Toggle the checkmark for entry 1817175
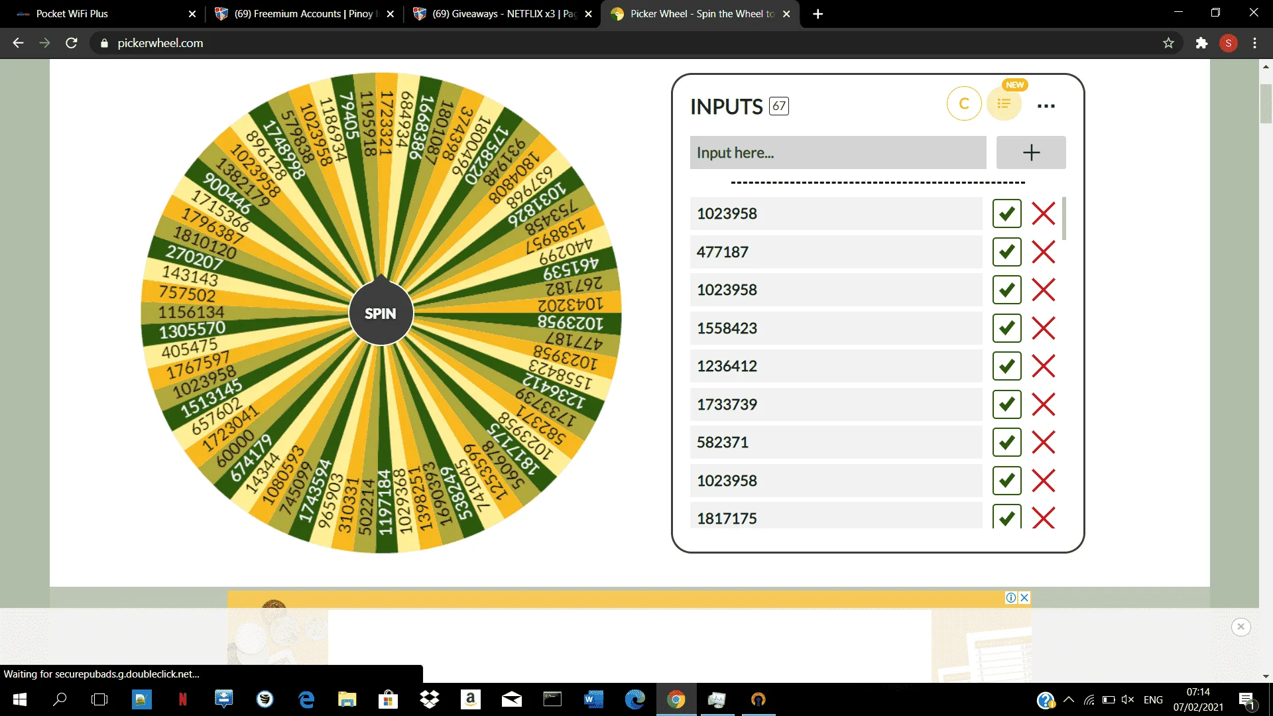This screenshot has width=1273, height=716. (x=1006, y=517)
